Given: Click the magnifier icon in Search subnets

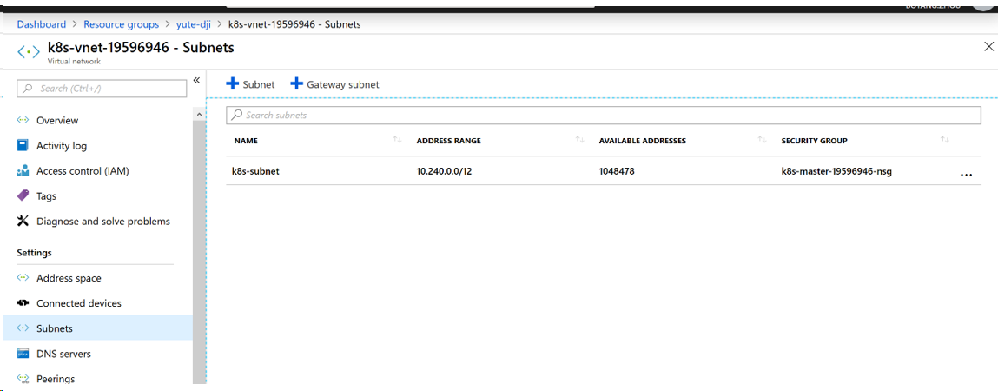Looking at the screenshot, I should (237, 116).
